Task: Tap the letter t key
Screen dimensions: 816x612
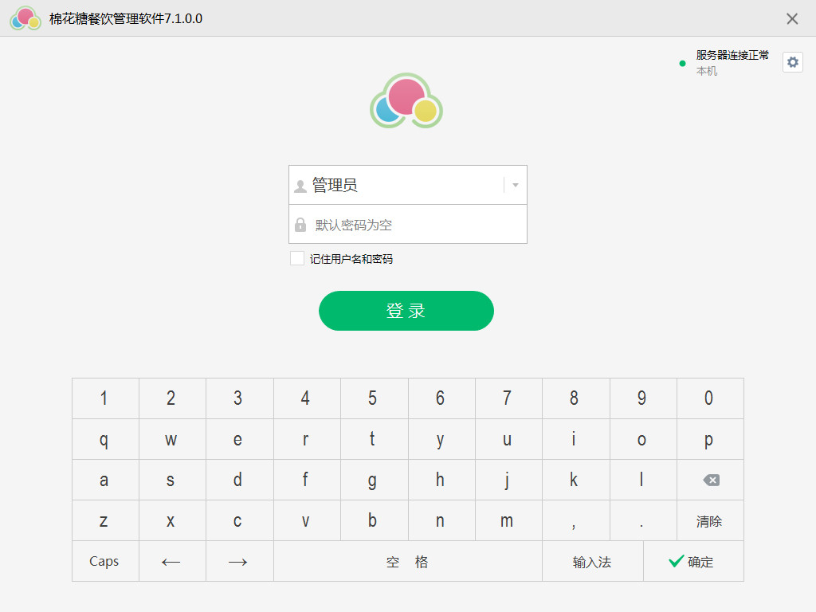Action: (375, 439)
